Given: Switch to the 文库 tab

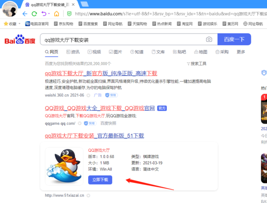Looking at the screenshot, I should pyautogui.click(x=158, y=52).
